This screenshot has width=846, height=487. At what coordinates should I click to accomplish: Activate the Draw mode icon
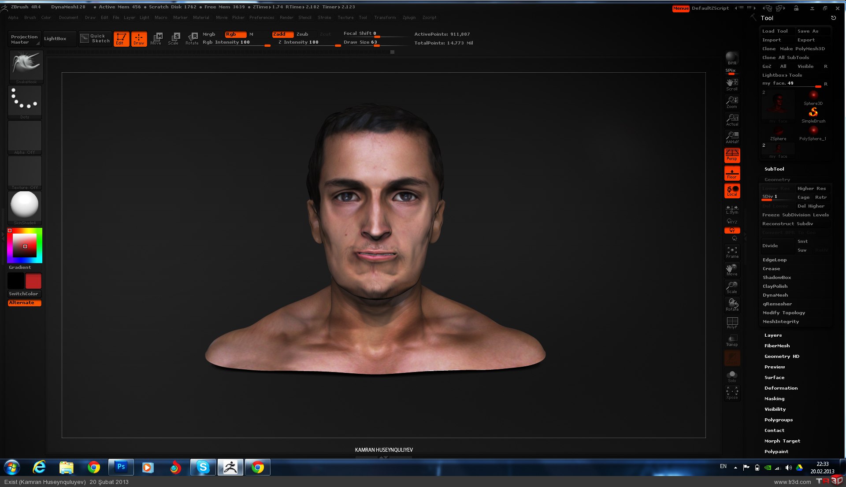[139, 39]
